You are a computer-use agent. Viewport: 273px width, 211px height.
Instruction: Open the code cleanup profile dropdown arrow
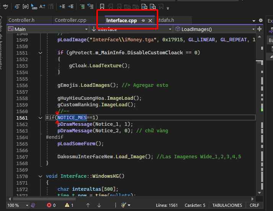(129, 205)
